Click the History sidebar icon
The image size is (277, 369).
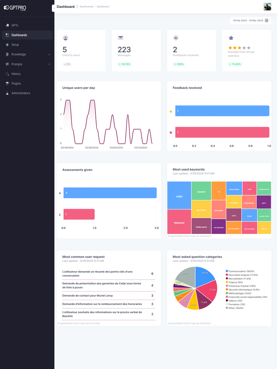7,74
